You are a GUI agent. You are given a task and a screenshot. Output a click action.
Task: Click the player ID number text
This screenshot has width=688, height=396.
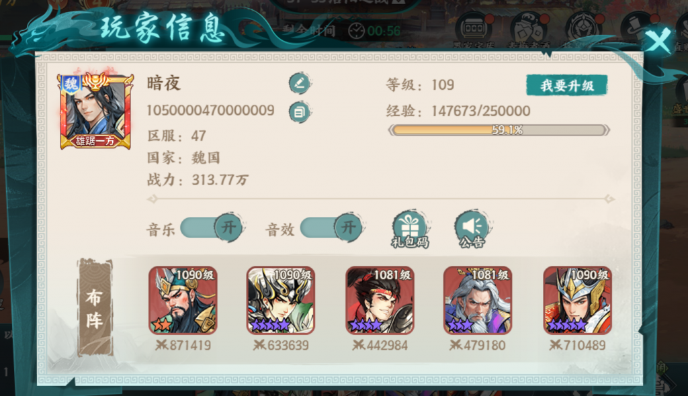(210, 110)
